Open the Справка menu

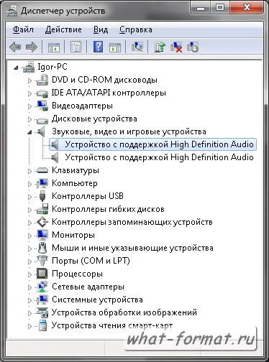point(136,29)
